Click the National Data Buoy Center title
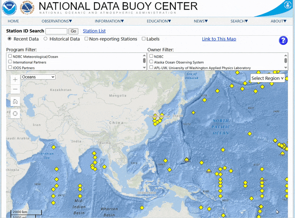 pos(118,6)
